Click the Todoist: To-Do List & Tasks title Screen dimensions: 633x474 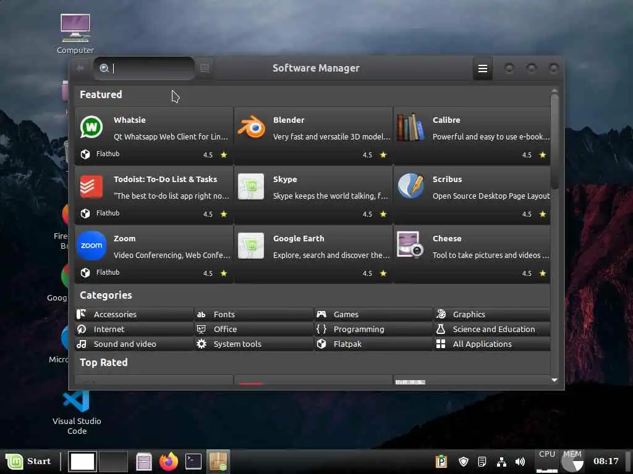click(x=166, y=179)
